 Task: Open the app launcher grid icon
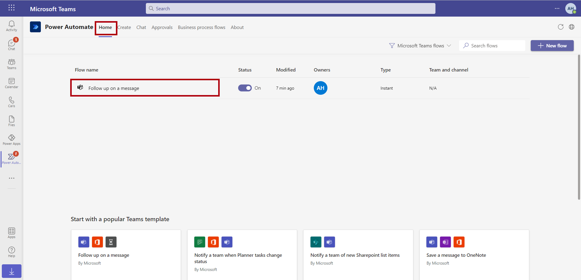pos(11,8)
